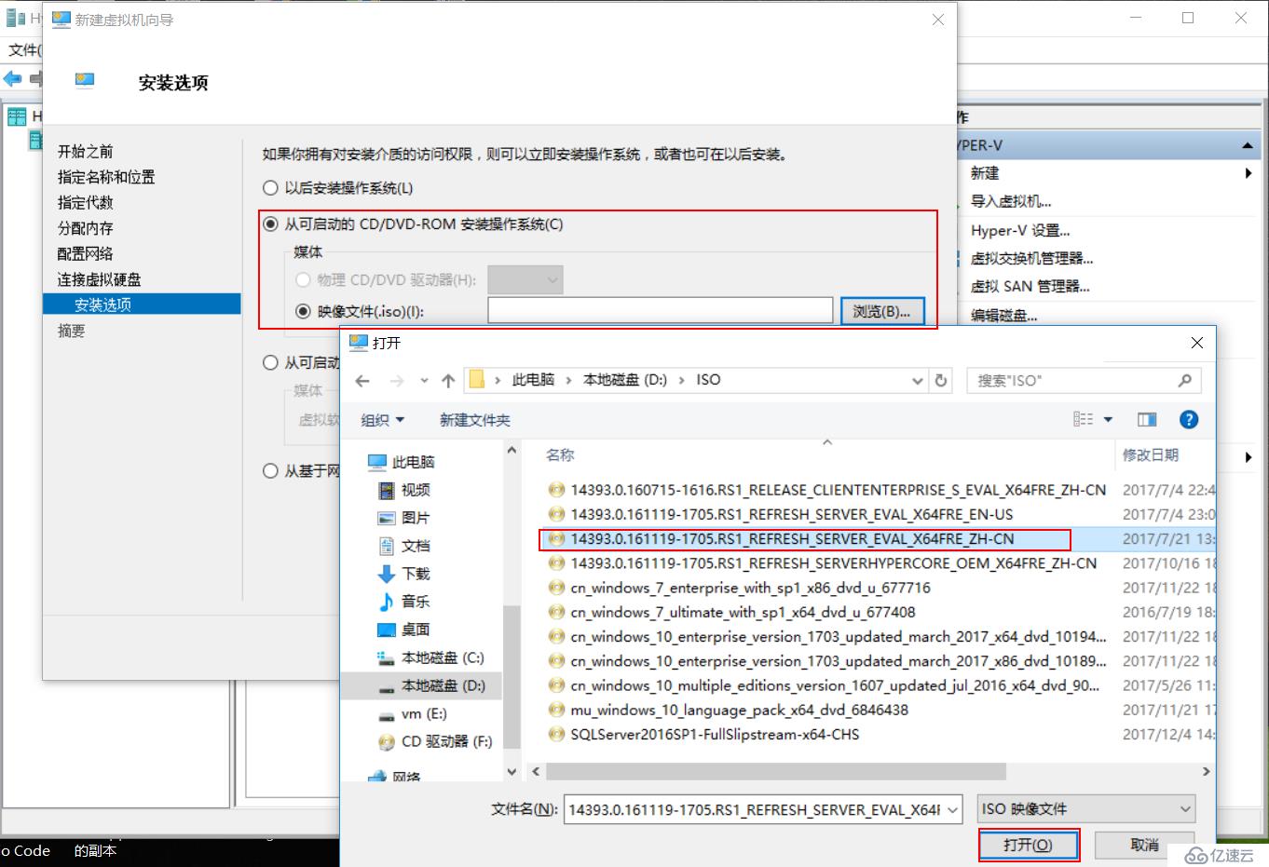Open the Pictures folder icon
This screenshot has height=867, width=1269.
point(387,518)
